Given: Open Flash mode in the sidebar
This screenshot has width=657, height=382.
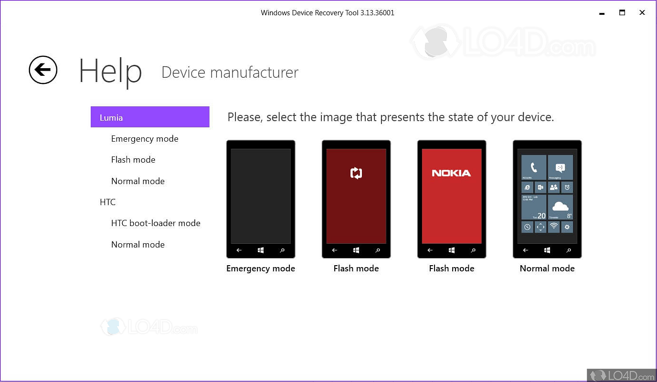Looking at the screenshot, I should [x=133, y=160].
